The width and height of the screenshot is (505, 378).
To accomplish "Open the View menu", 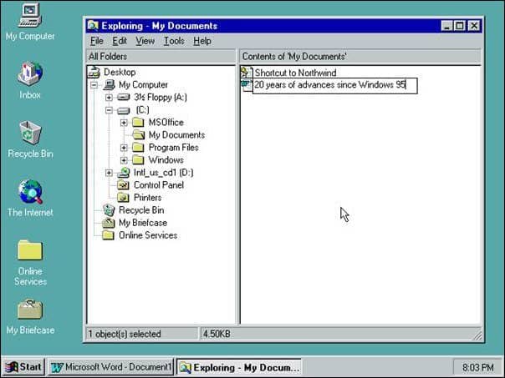I will coord(145,41).
